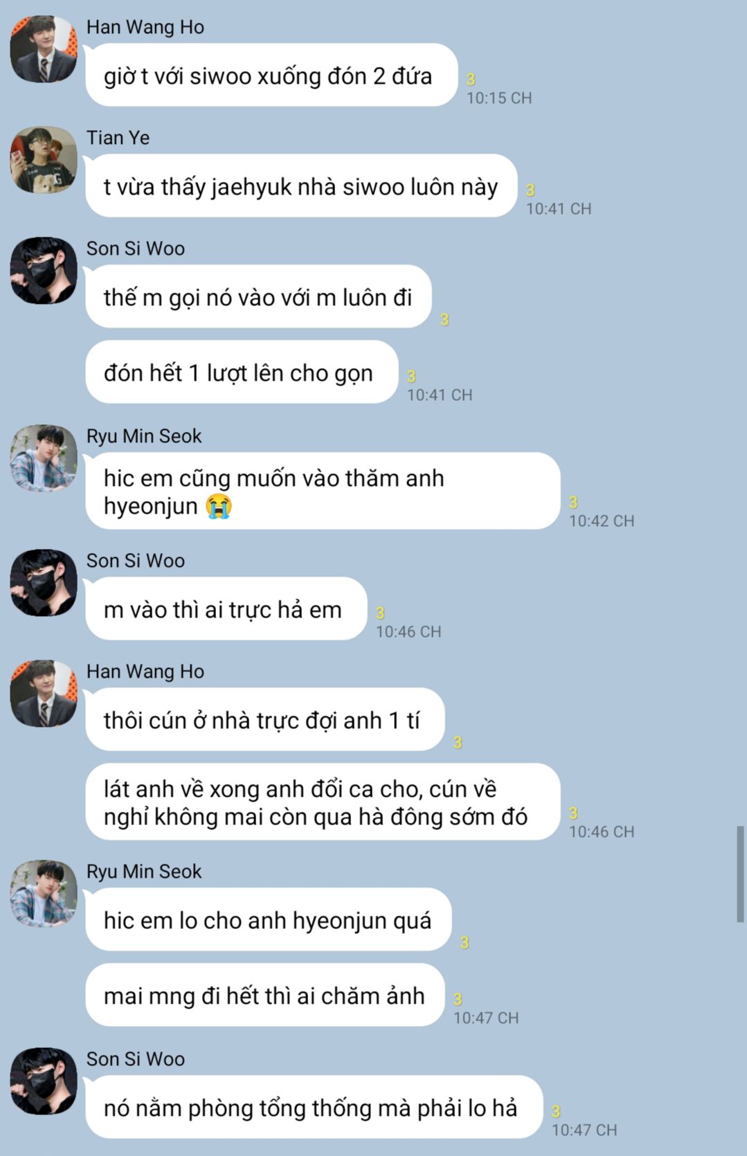Tap the 'lát anh về xong anh đổi ca cho' bubble
Screen dimensions: 747x1156
coord(323,802)
